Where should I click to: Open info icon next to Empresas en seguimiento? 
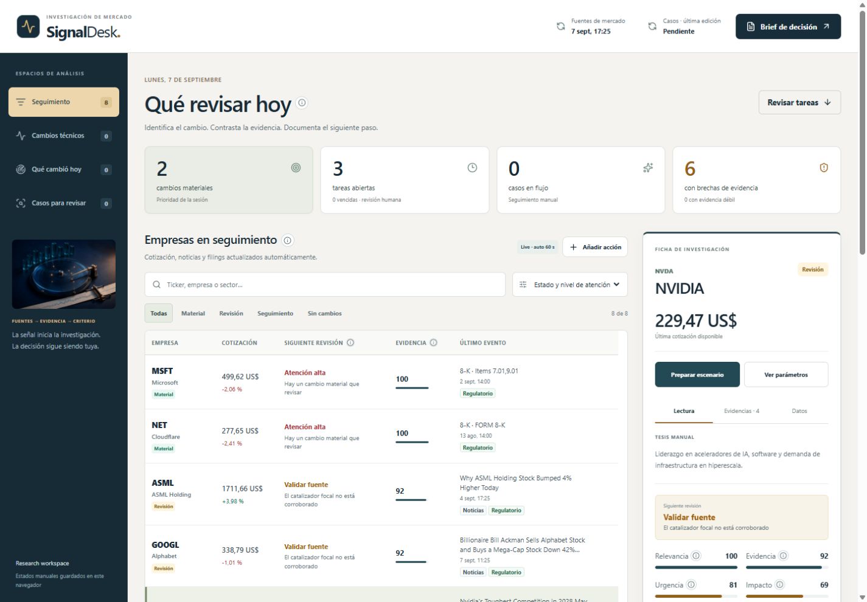288,240
